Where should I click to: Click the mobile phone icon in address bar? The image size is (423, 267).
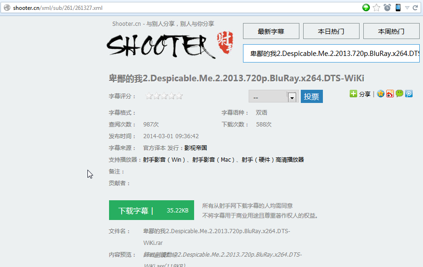pos(398,8)
